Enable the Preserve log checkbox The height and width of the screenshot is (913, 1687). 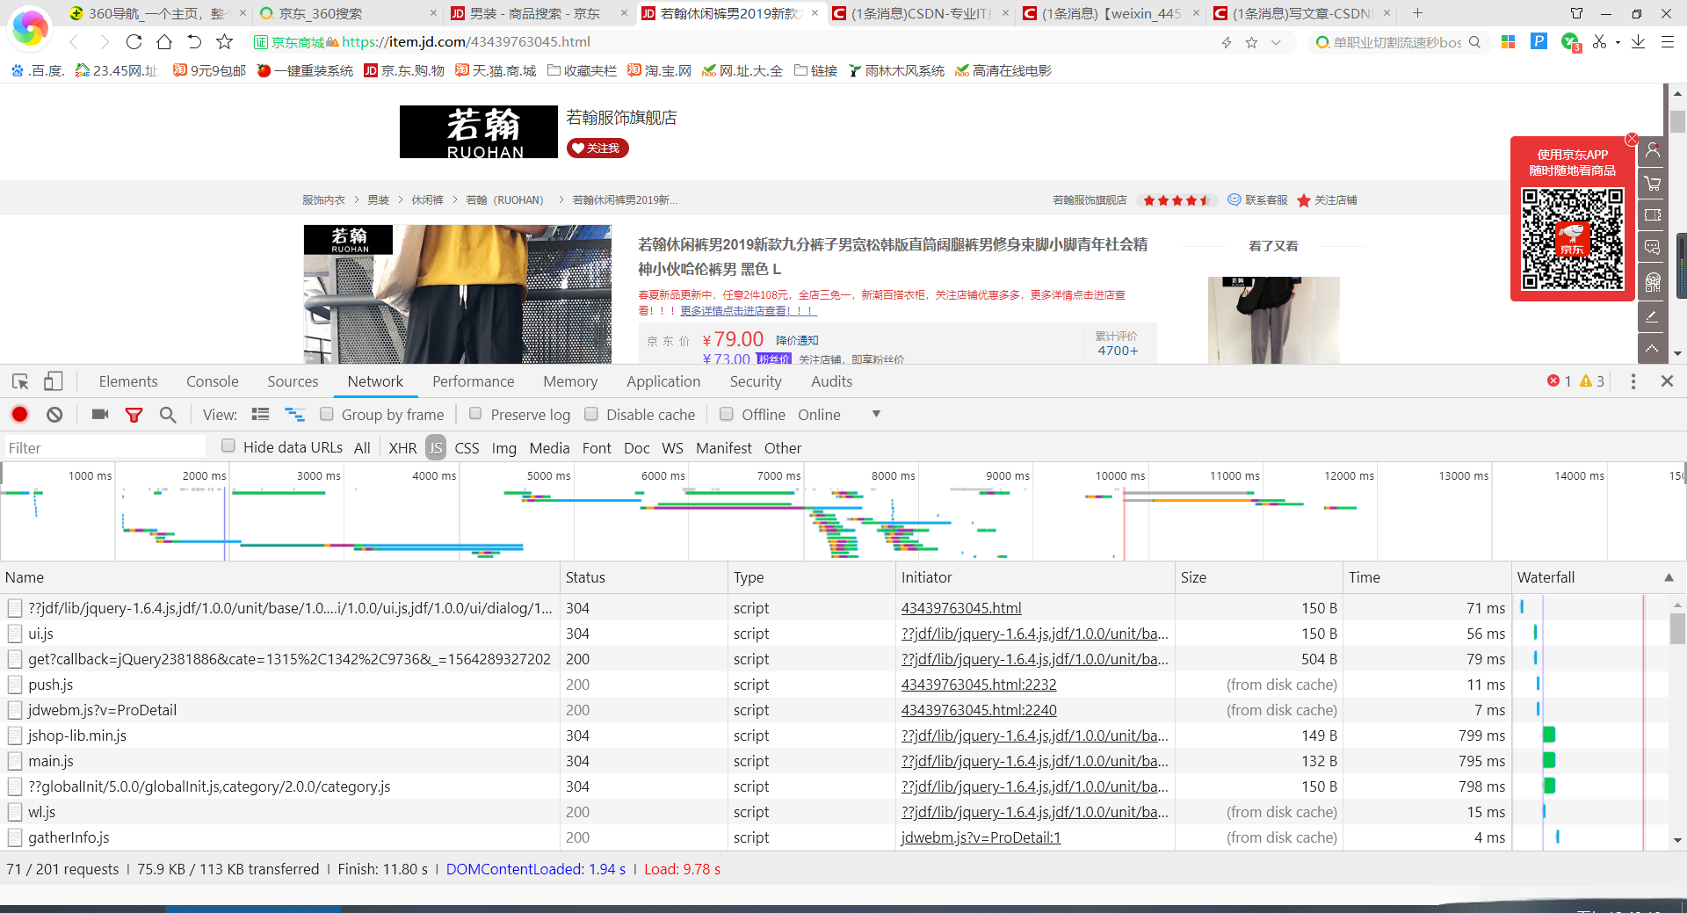[x=475, y=414]
